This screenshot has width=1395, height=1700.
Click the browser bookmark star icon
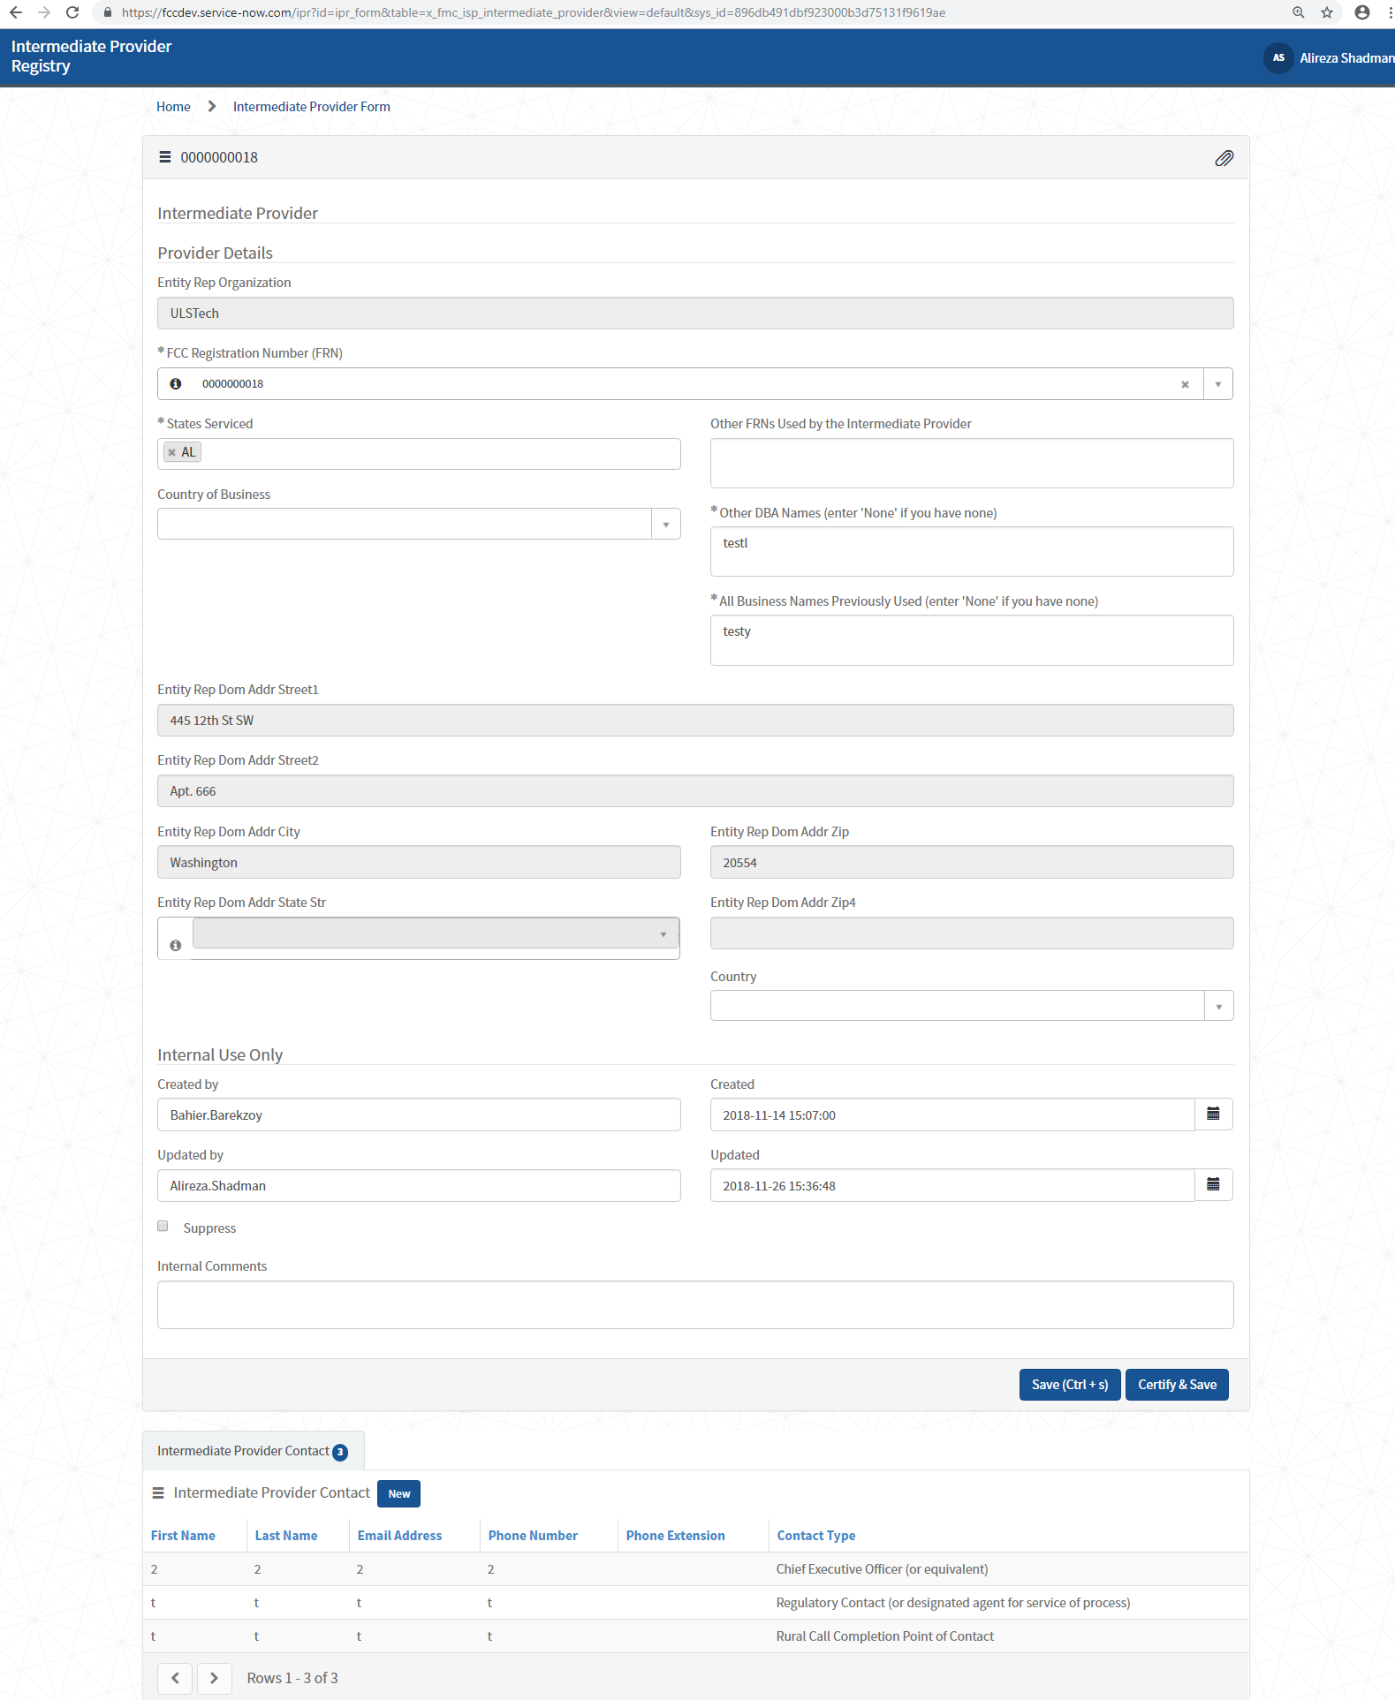pyautogui.click(x=1326, y=12)
